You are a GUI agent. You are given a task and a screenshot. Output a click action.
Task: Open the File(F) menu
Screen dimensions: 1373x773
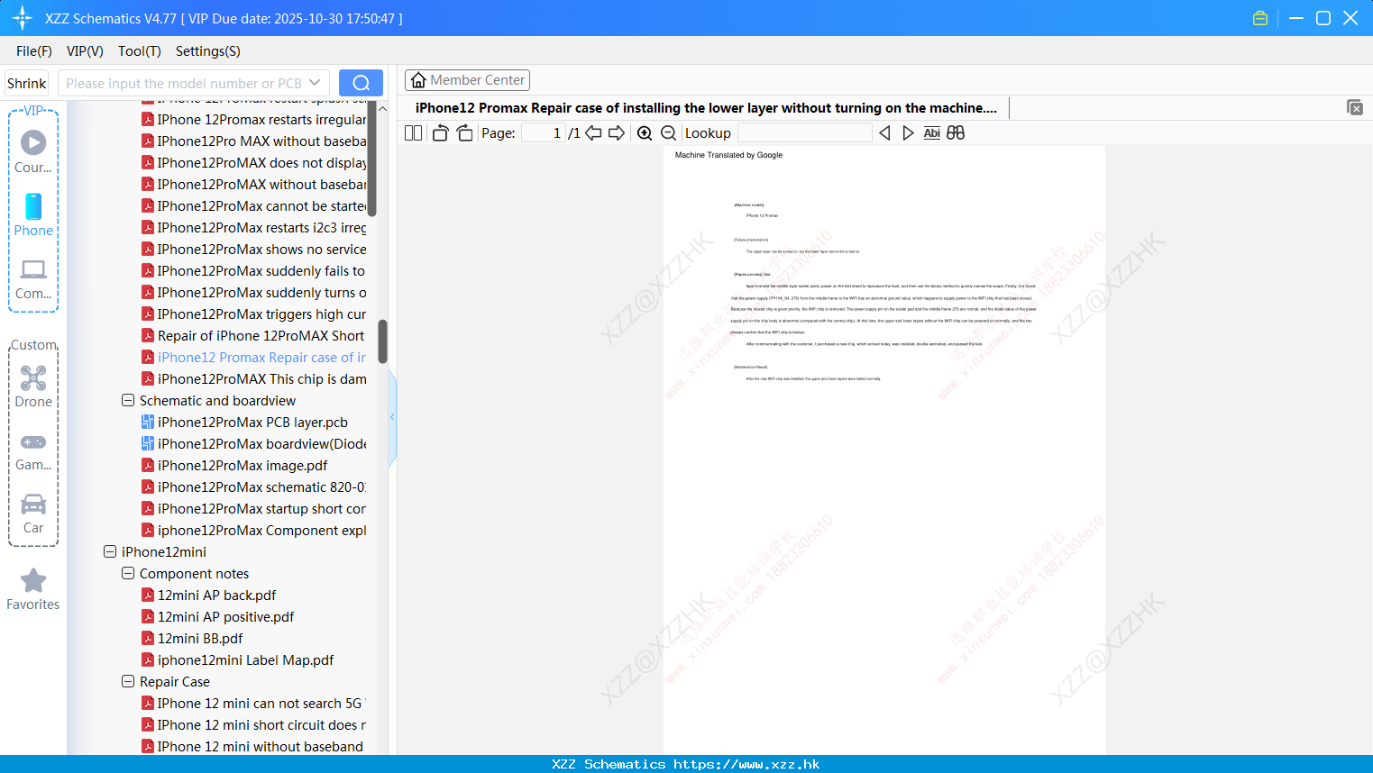pyautogui.click(x=34, y=51)
